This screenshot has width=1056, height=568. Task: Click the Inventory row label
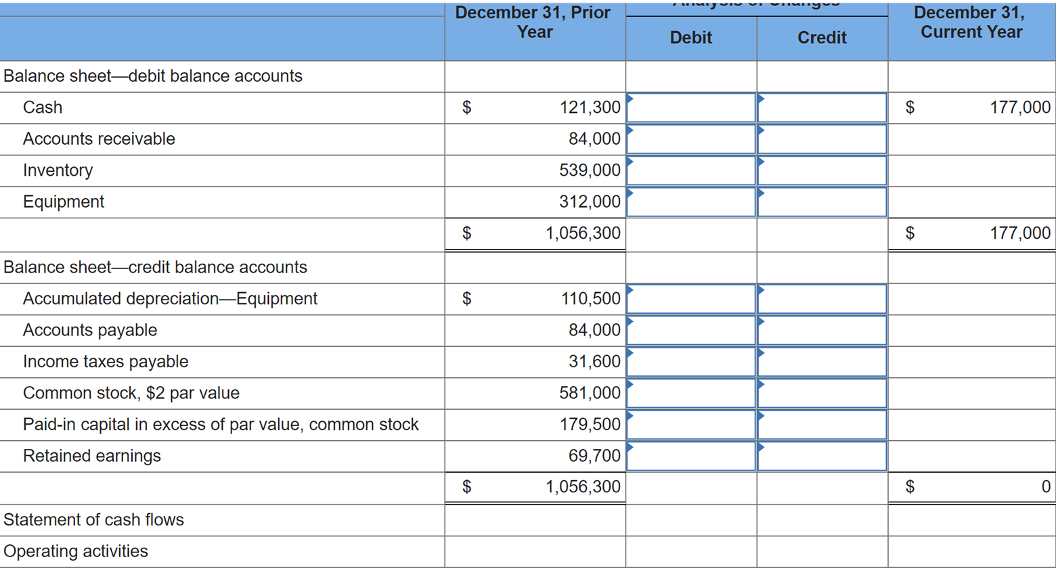(x=58, y=170)
